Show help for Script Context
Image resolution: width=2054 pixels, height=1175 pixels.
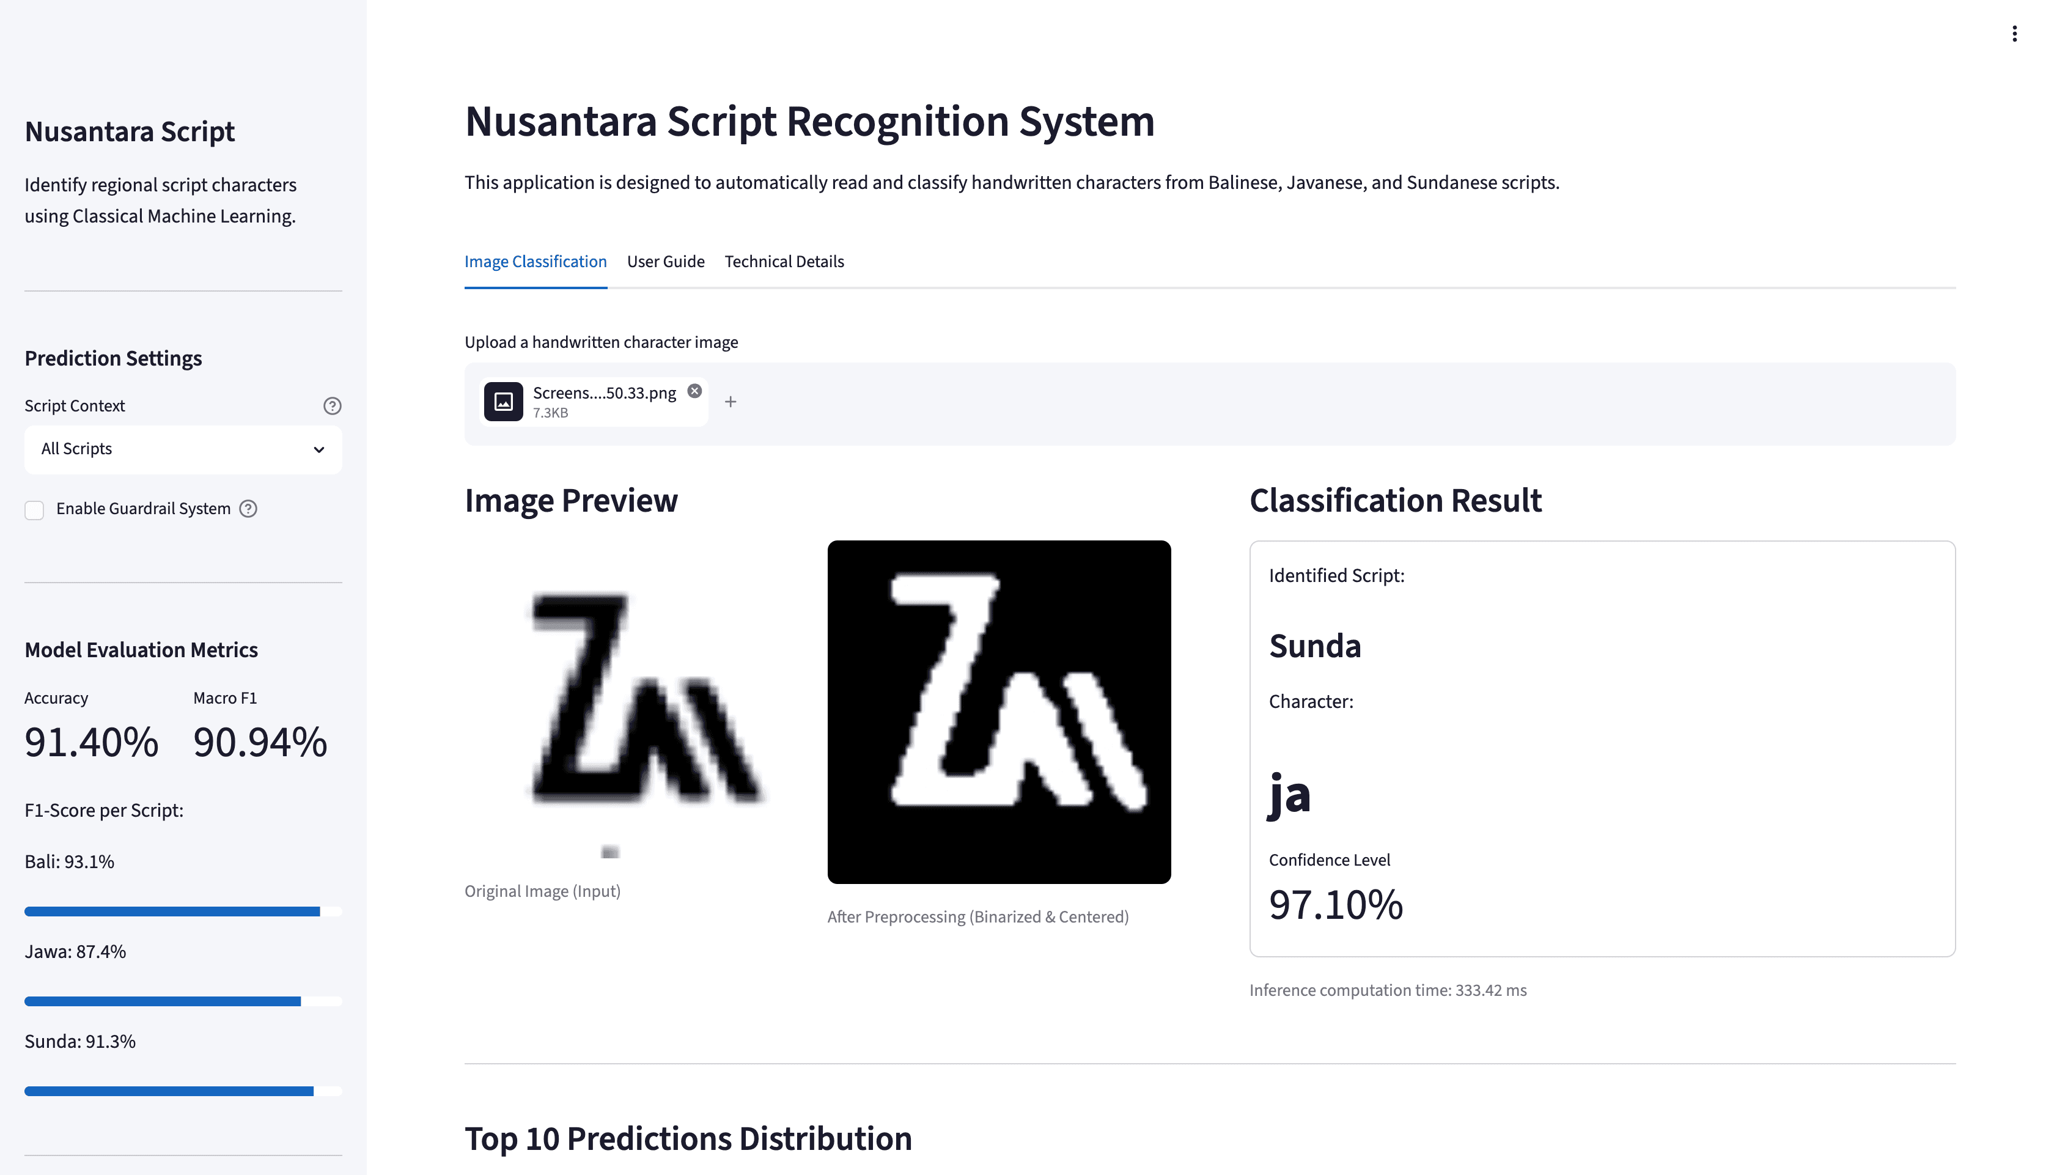click(x=333, y=406)
